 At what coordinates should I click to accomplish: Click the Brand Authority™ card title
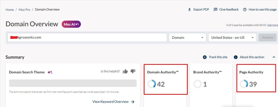click(208, 72)
